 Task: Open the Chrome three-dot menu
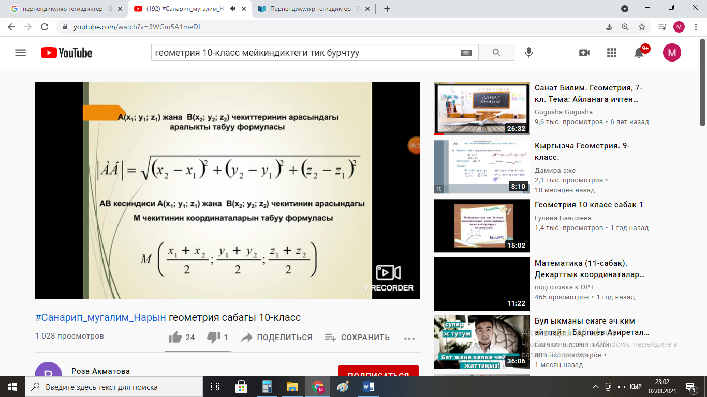click(x=695, y=27)
